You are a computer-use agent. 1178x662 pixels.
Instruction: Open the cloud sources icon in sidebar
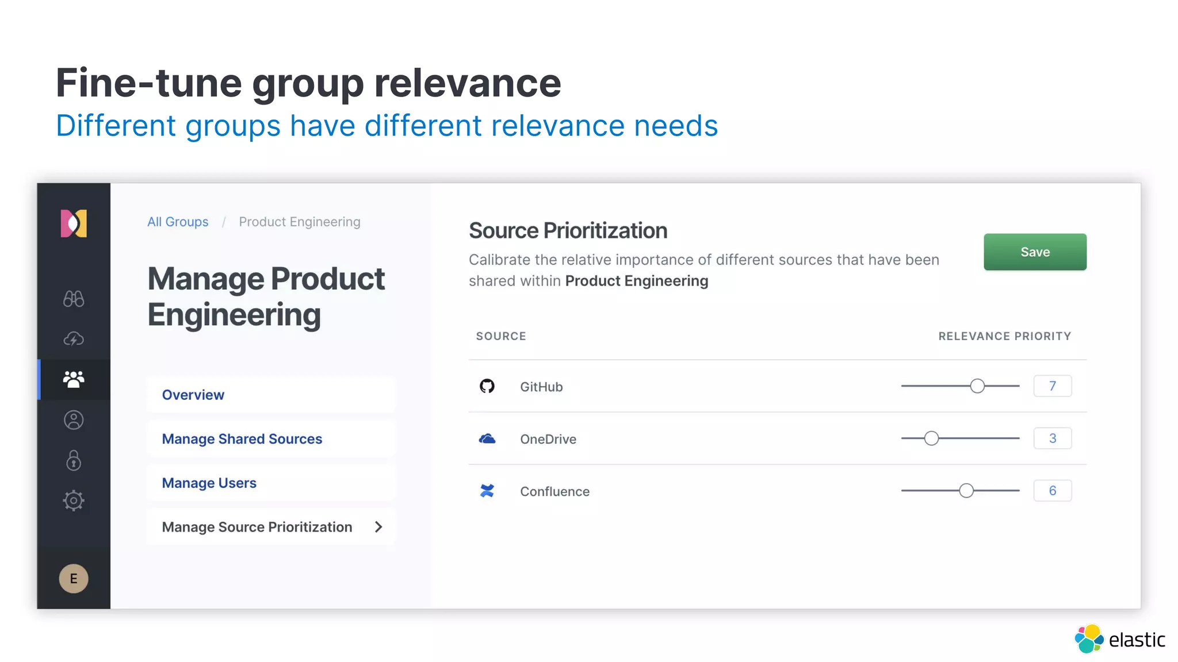click(74, 339)
